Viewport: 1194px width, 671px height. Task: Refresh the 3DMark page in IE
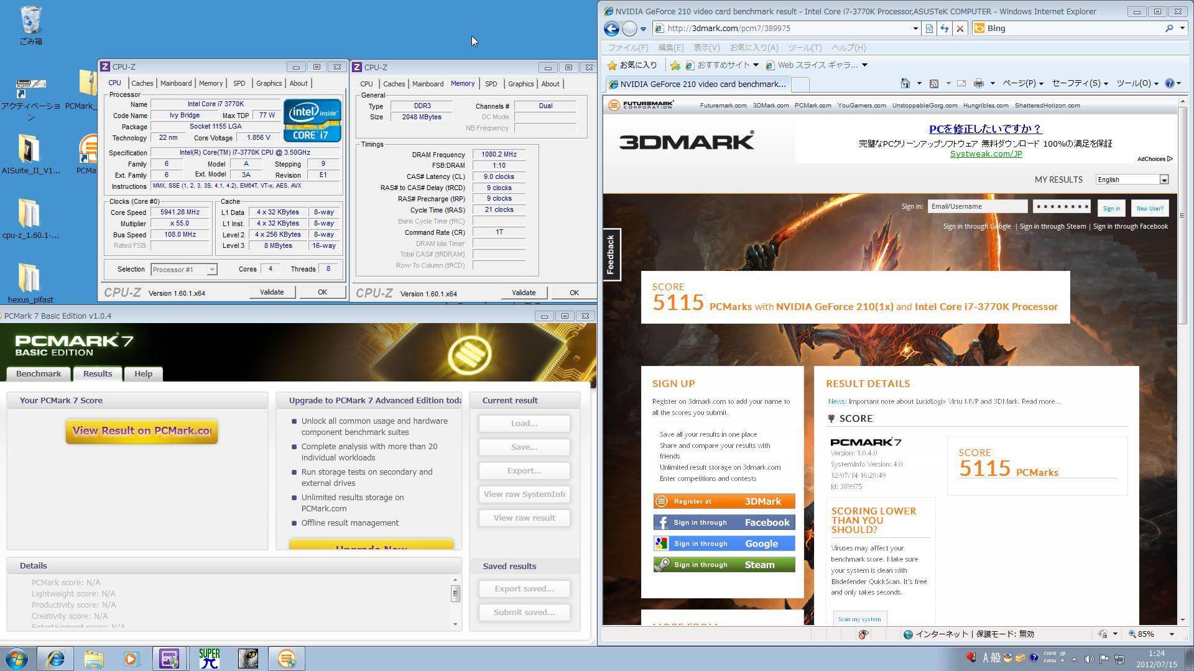coord(945,29)
